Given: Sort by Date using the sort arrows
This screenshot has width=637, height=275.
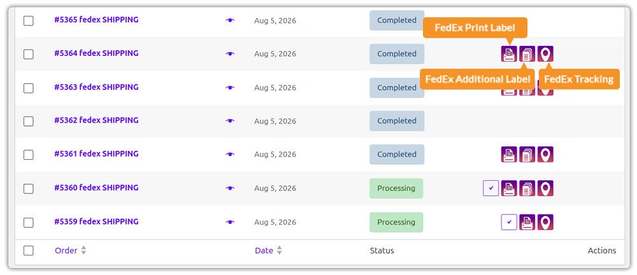Looking at the screenshot, I should point(279,251).
